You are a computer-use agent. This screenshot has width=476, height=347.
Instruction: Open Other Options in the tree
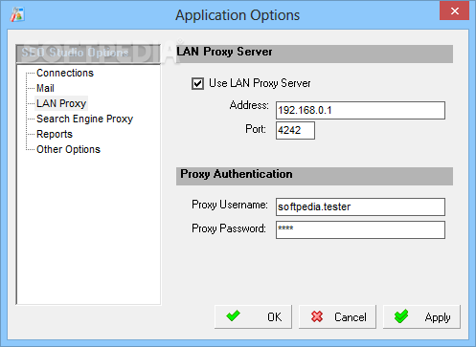(x=68, y=149)
